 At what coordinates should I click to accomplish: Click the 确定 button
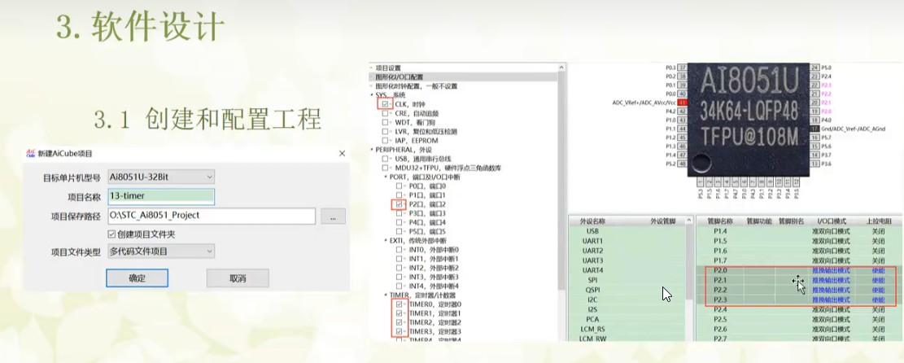(138, 278)
